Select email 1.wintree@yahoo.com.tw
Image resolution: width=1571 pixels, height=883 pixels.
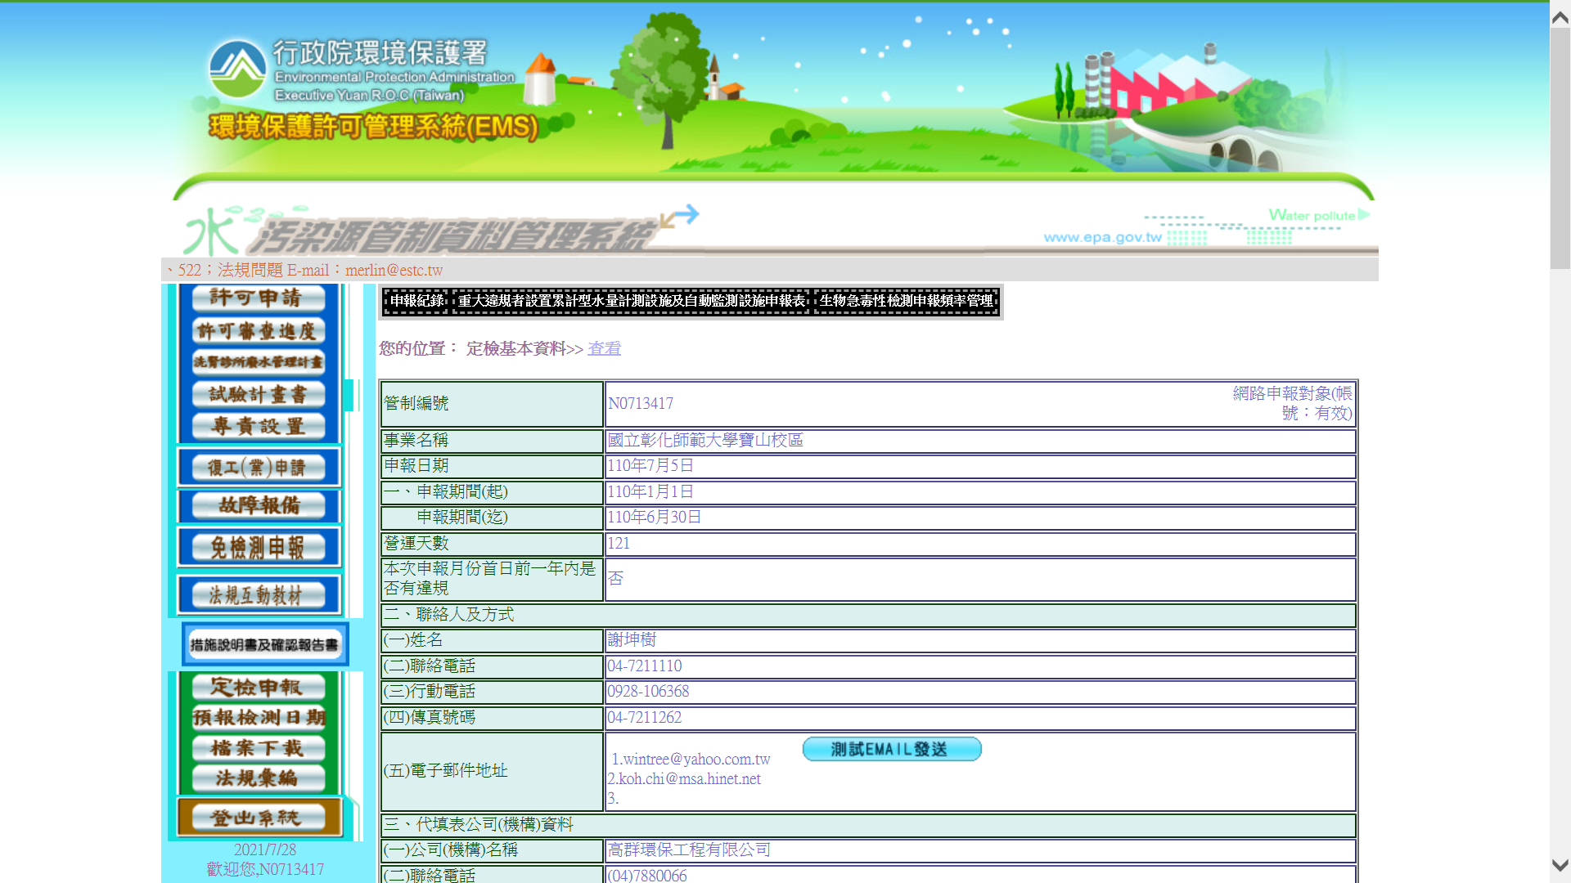[691, 760]
